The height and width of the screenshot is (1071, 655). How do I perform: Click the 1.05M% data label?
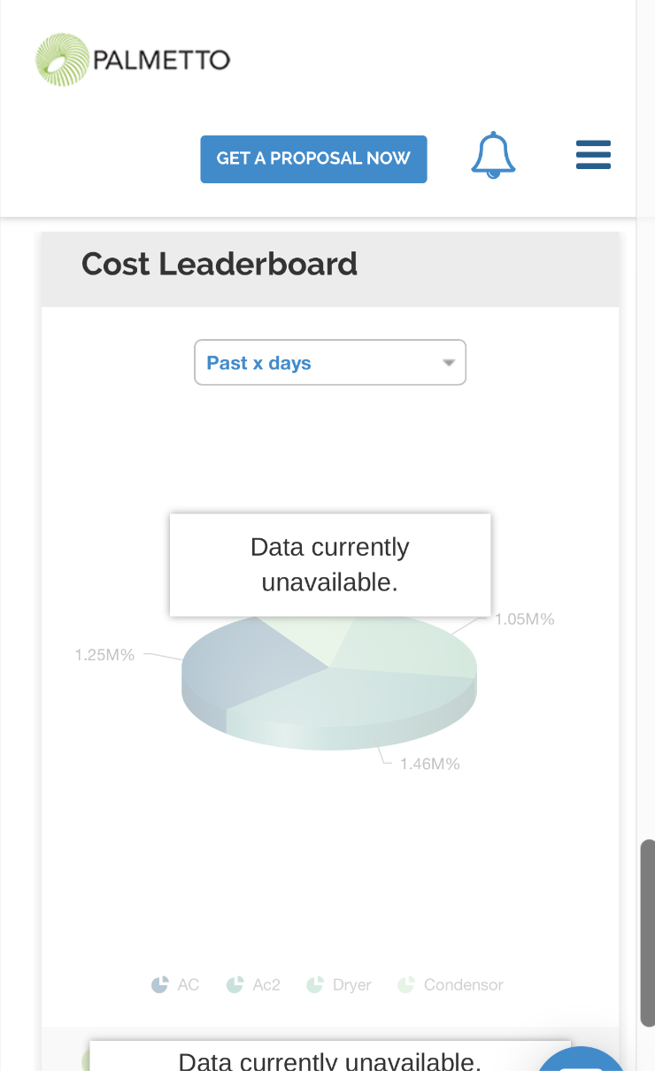(524, 619)
